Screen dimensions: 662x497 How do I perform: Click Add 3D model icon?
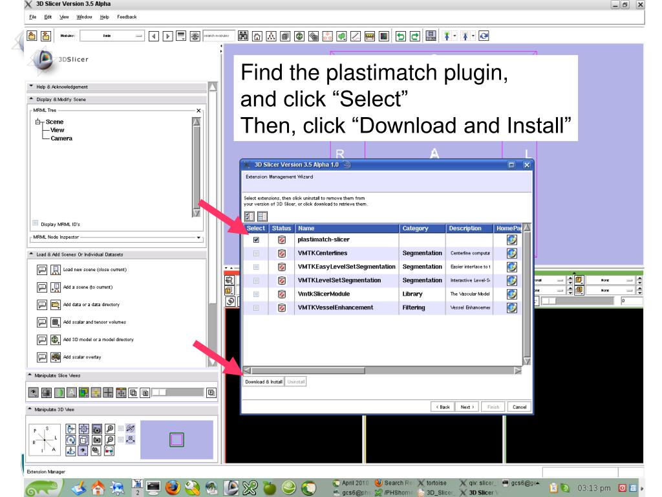[x=56, y=340]
